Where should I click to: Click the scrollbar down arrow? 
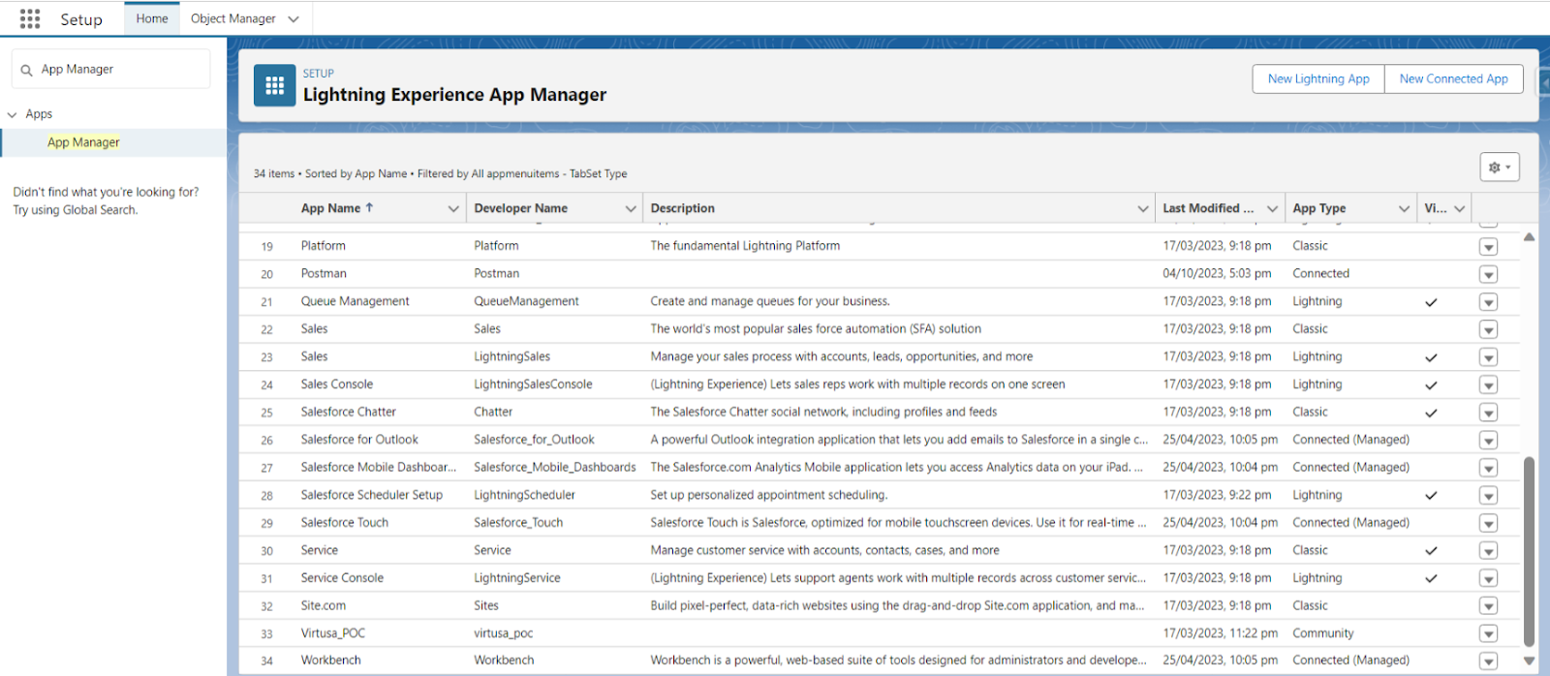click(1530, 661)
